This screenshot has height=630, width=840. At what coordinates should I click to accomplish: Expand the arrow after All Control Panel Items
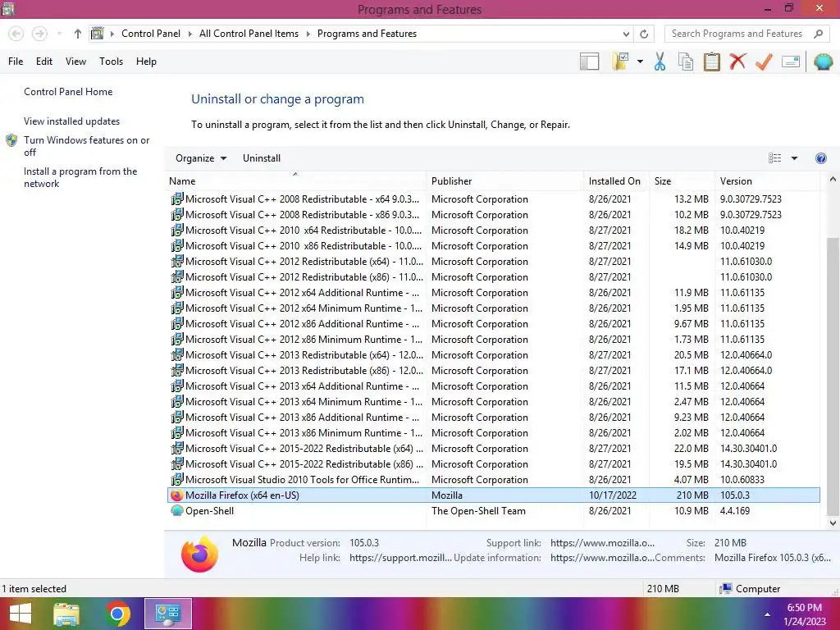coord(308,34)
